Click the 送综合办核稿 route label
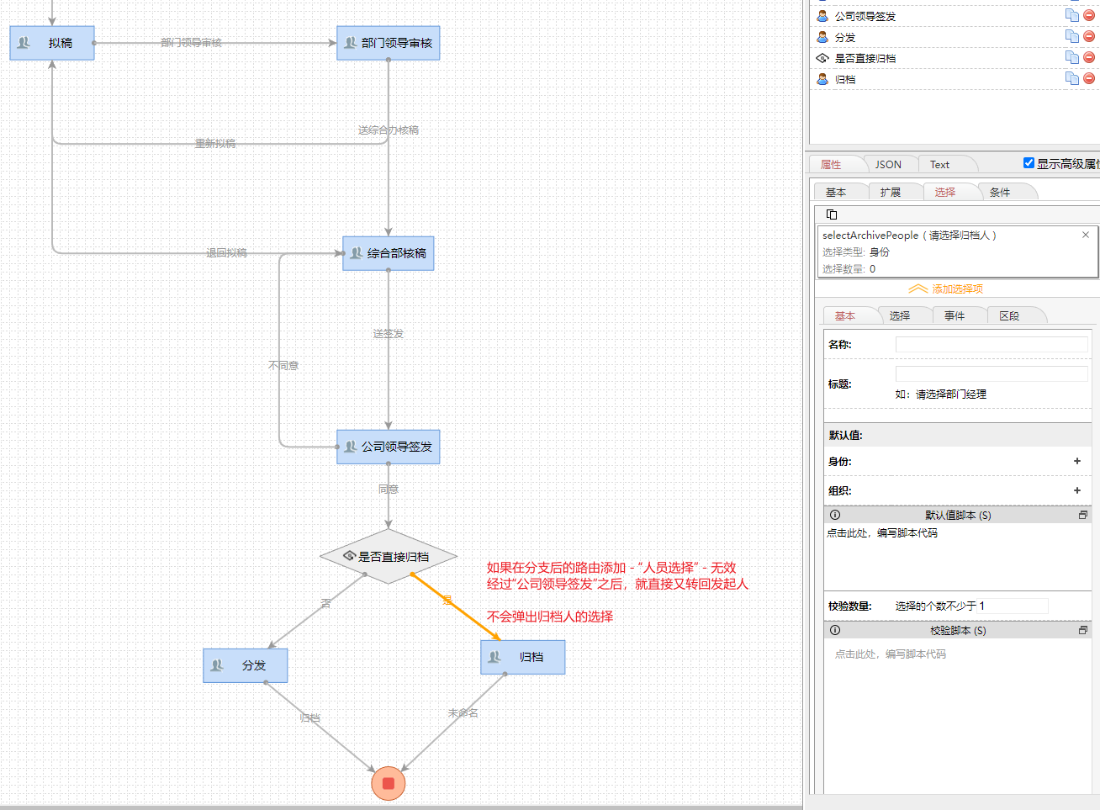Screen dimensions: 1100x810 click(x=389, y=130)
